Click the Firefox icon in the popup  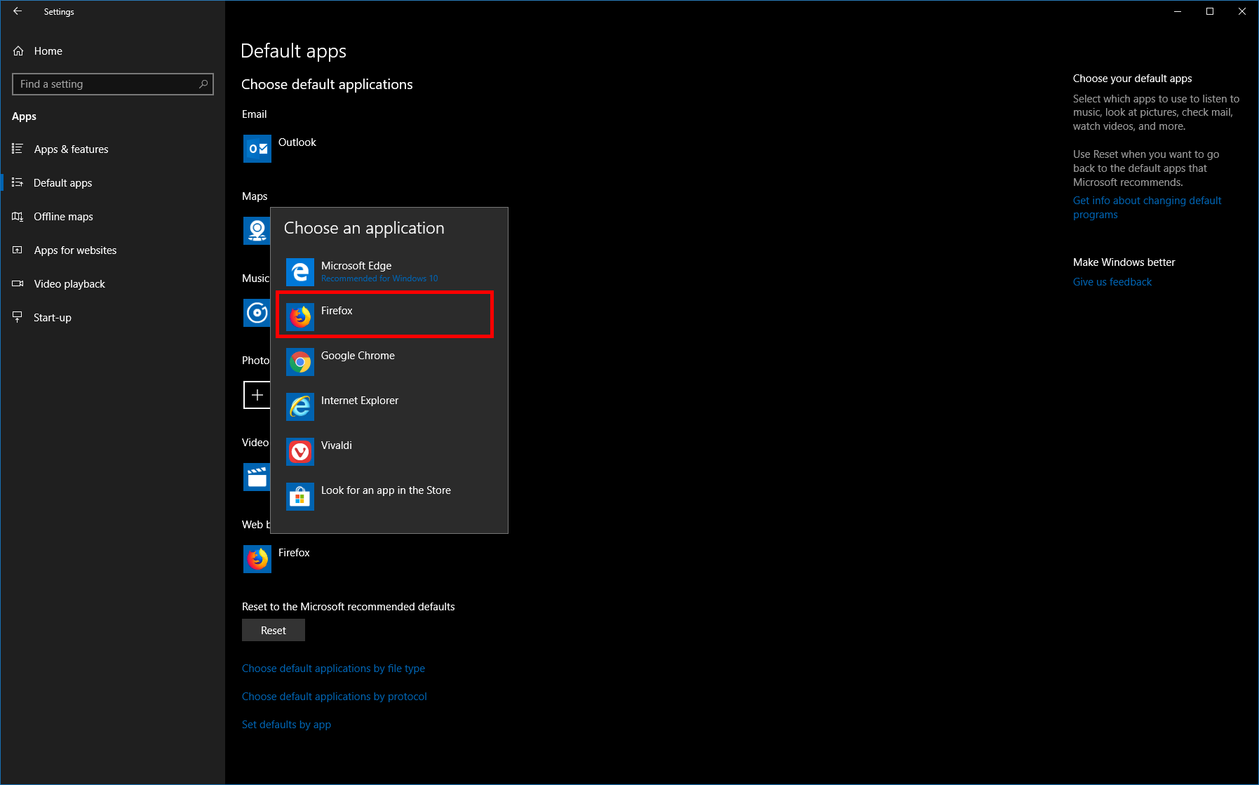pos(300,317)
